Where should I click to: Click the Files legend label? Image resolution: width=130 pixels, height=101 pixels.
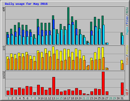[127, 20]
